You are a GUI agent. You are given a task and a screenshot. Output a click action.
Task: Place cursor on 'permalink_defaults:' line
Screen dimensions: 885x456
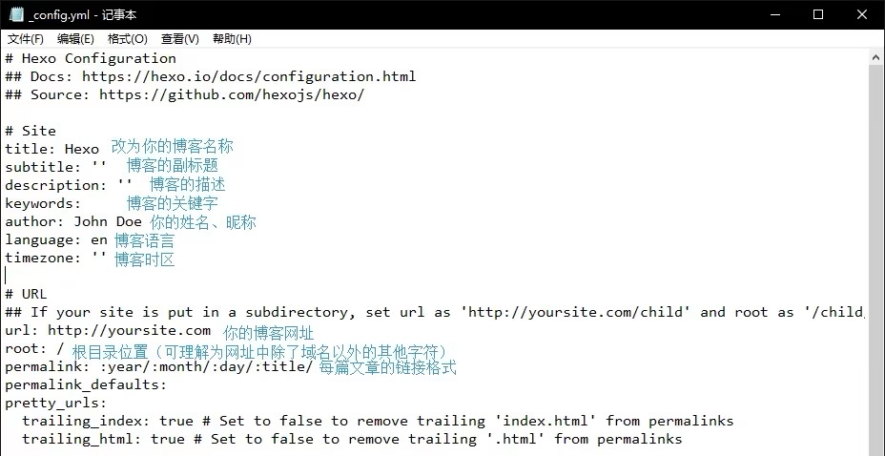coord(87,384)
